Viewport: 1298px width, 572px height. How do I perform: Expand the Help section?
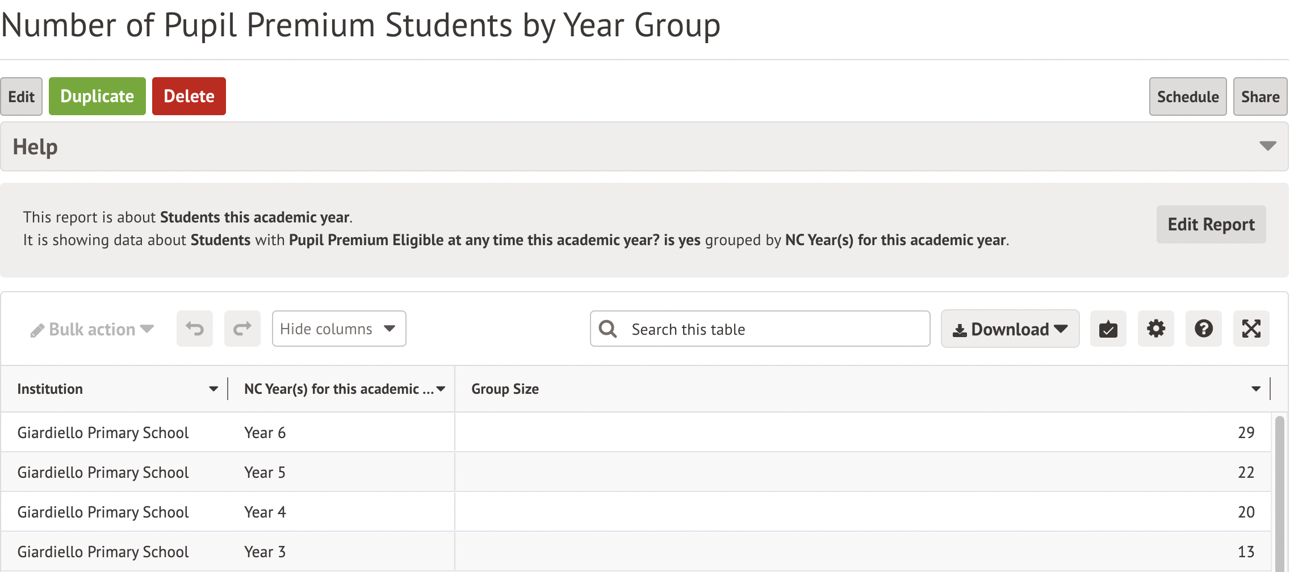click(x=1267, y=146)
